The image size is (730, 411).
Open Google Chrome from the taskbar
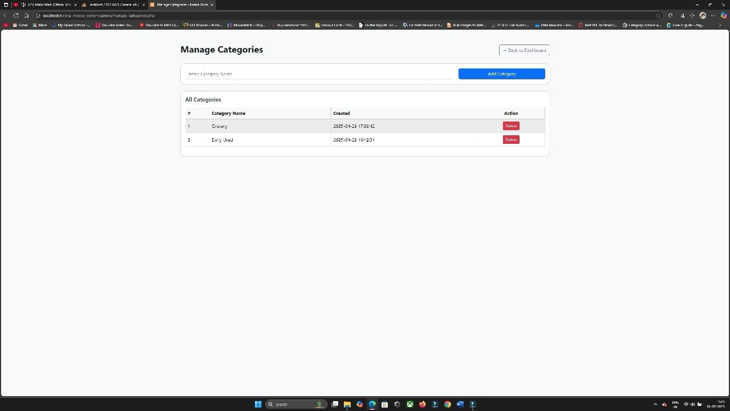[x=447, y=404]
